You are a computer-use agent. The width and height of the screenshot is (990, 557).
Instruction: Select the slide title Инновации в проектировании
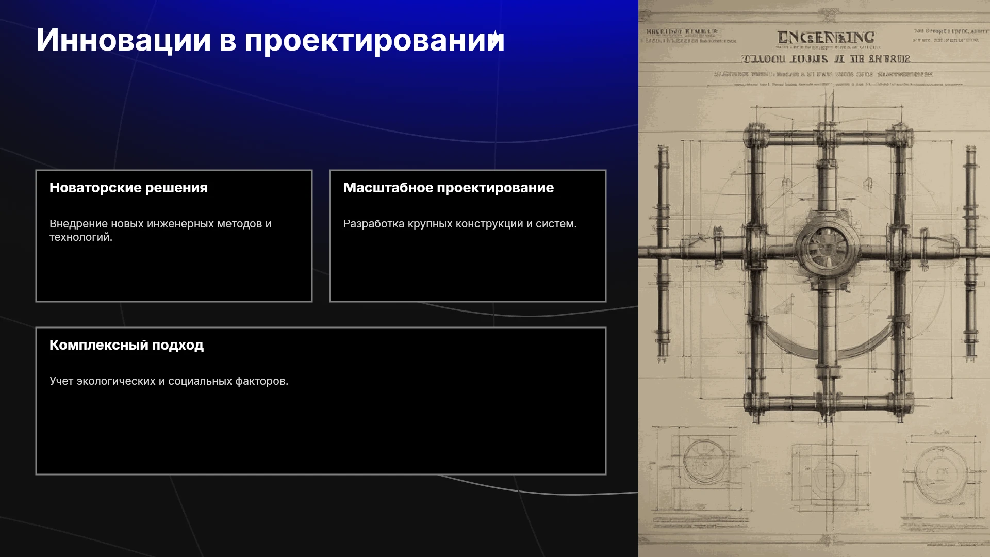[x=270, y=40]
